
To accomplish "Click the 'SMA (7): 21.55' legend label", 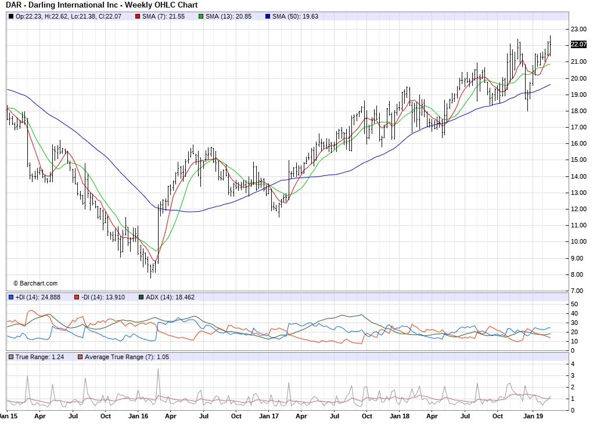I will tap(163, 17).
